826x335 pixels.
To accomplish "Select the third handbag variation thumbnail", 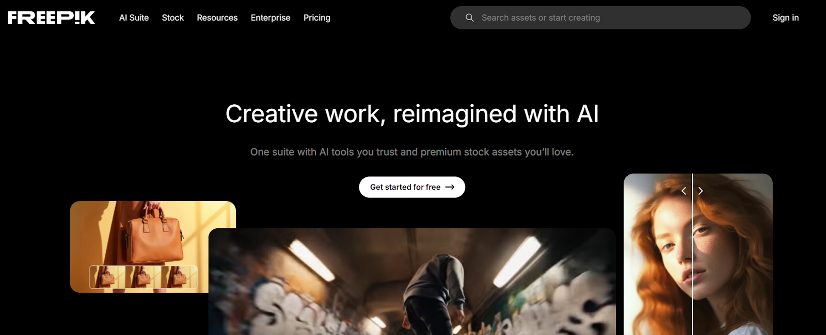I will pos(179,277).
